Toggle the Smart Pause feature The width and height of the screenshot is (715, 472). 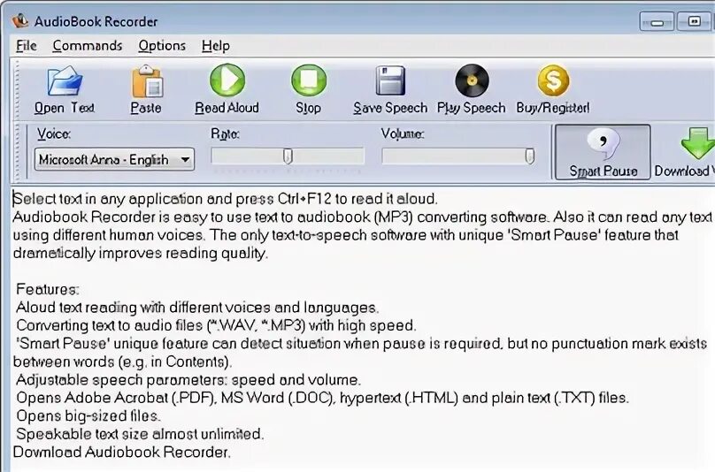coord(603,152)
